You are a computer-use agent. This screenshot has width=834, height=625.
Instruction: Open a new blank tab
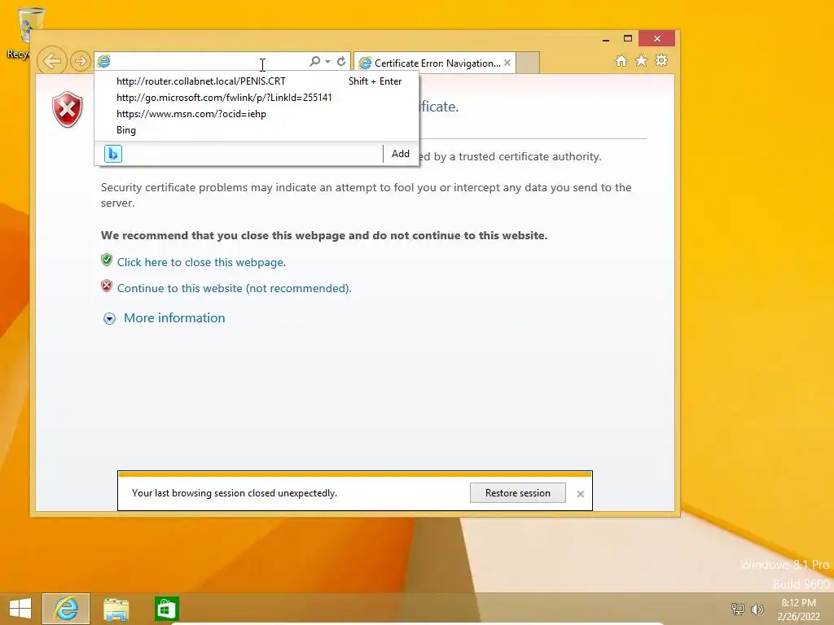click(527, 63)
